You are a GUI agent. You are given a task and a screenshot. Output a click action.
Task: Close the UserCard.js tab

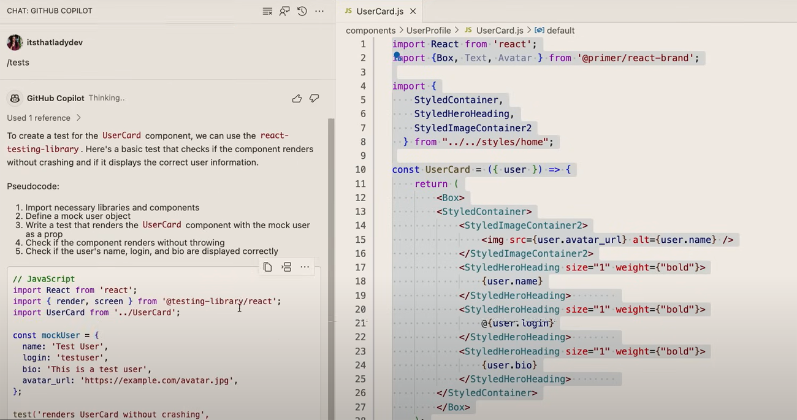413,11
